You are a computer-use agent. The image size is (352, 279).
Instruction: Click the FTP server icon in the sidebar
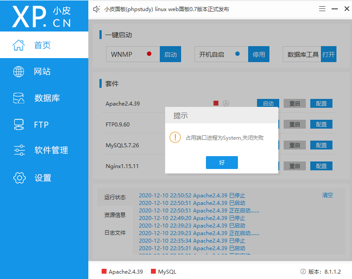[19, 125]
